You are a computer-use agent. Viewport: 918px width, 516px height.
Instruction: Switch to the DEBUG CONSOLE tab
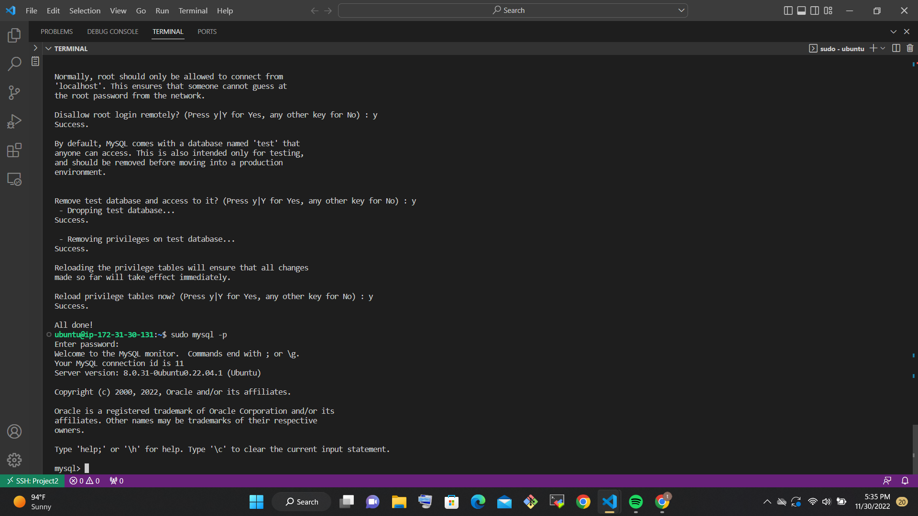(x=112, y=32)
